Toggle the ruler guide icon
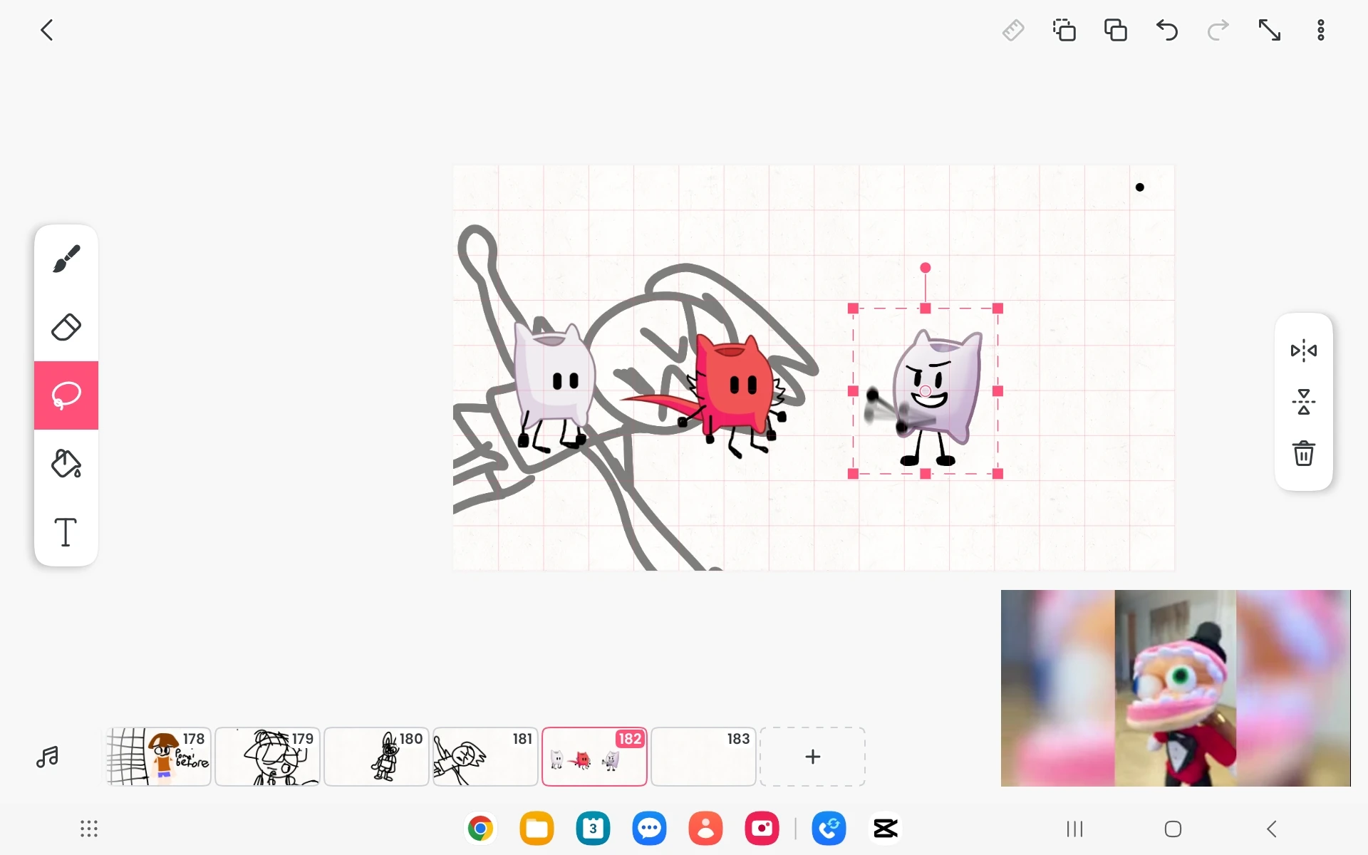Screen dimensions: 1368x855 1012,31
